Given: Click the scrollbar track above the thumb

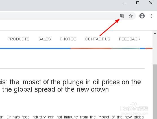Looking at the screenshot, I should [x=155, y=49].
